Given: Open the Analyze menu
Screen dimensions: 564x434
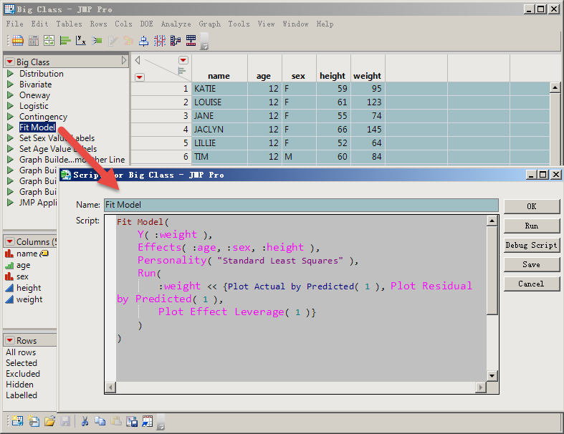Looking at the screenshot, I should [176, 24].
